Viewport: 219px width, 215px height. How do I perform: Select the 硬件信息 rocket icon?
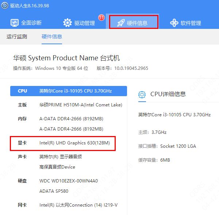point(121,23)
